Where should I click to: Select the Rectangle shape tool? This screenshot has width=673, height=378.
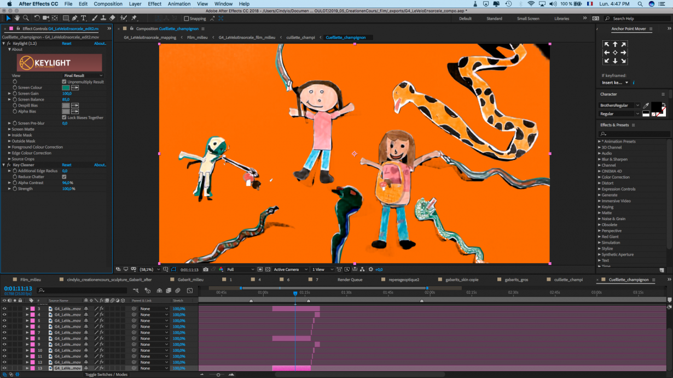tap(66, 18)
